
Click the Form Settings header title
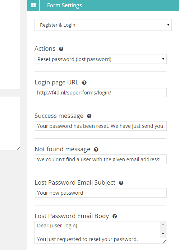coord(64,5)
